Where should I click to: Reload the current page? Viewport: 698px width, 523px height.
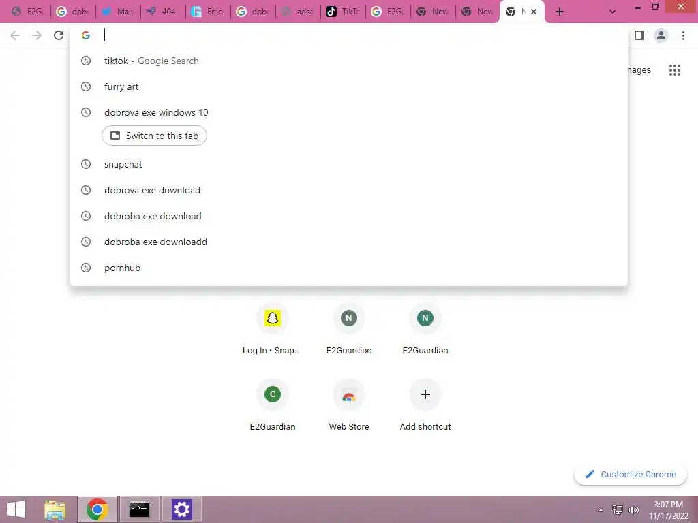pos(59,35)
